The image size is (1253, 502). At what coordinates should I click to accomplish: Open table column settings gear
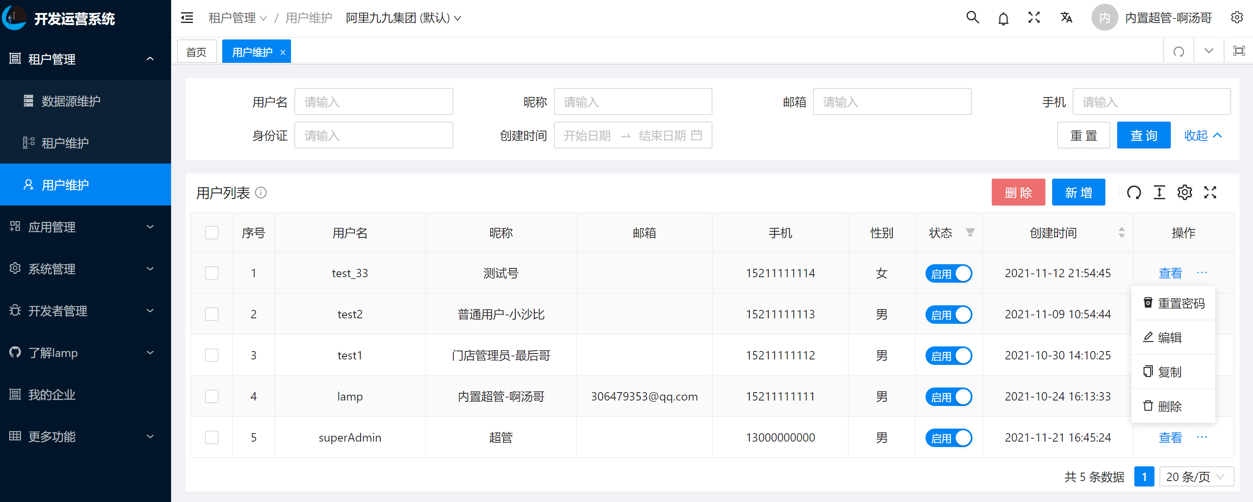pyautogui.click(x=1184, y=192)
